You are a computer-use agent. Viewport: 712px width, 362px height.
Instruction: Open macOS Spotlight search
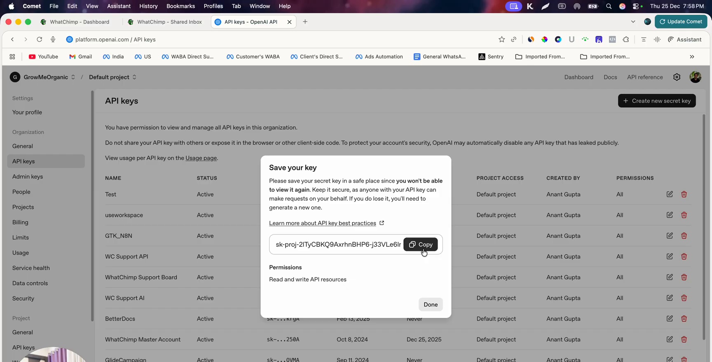pyautogui.click(x=609, y=6)
